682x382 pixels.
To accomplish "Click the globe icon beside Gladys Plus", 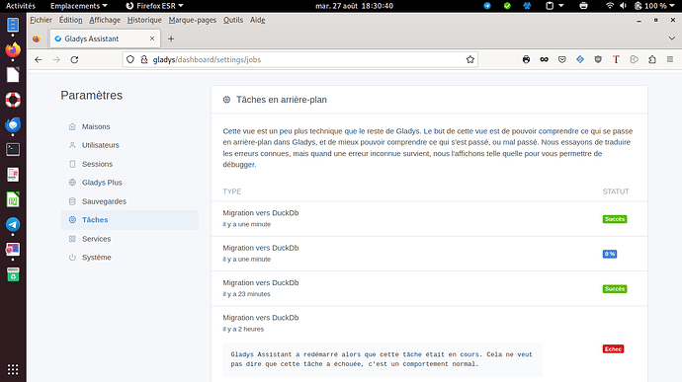I will (72, 183).
